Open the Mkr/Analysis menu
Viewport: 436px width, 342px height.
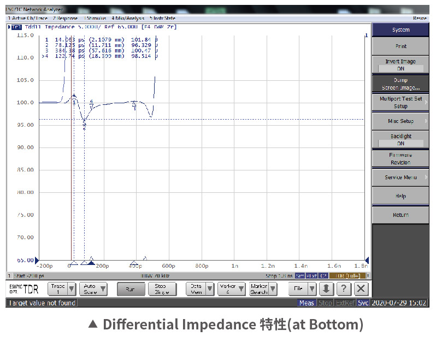pos(128,18)
